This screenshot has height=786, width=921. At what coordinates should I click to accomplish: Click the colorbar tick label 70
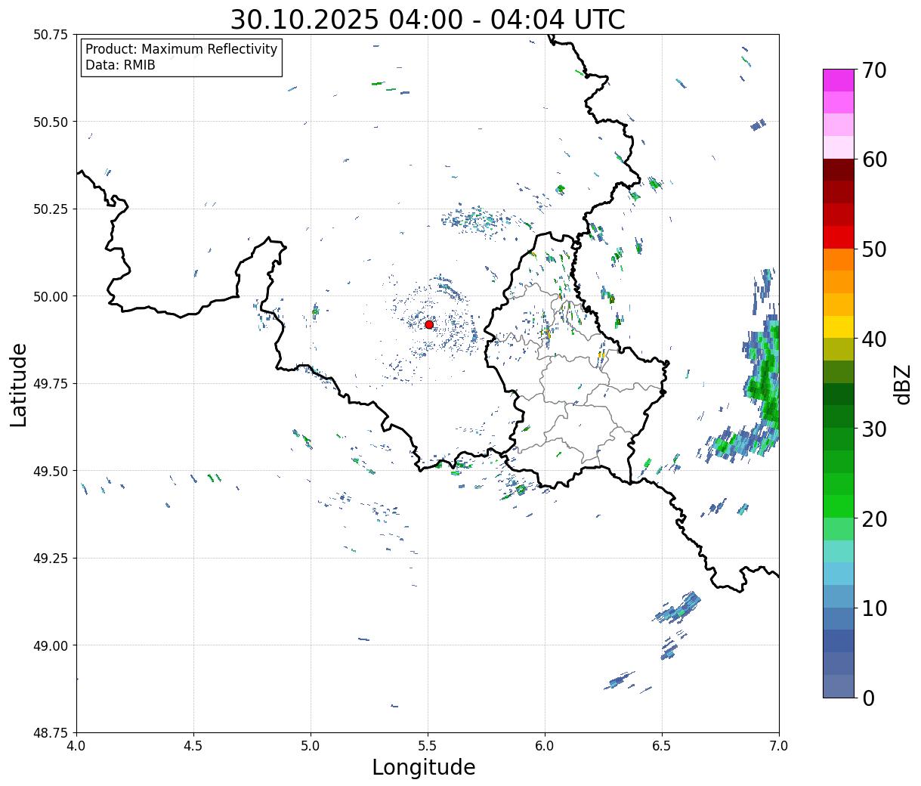pyautogui.click(x=873, y=70)
